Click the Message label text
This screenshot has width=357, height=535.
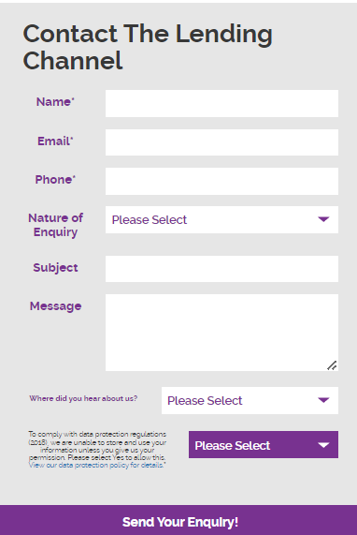click(x=55, y=306)
